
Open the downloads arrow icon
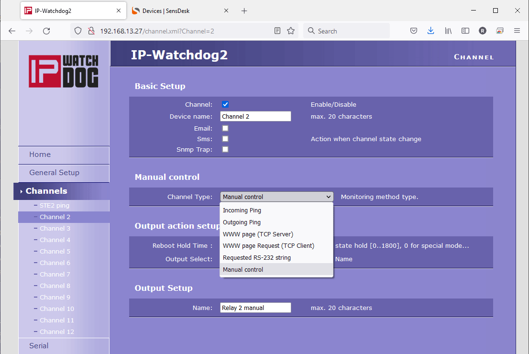point(430,31)
